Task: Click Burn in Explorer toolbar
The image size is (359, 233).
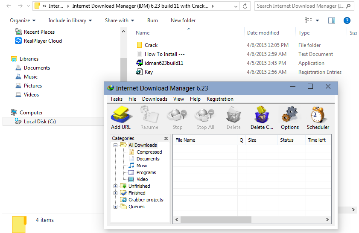Action: 152,20
